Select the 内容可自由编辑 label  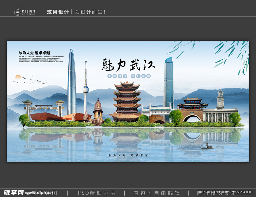(157, 193)
